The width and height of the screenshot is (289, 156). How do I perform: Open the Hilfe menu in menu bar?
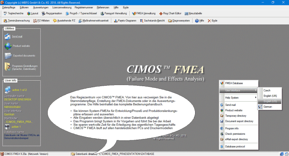116,7
